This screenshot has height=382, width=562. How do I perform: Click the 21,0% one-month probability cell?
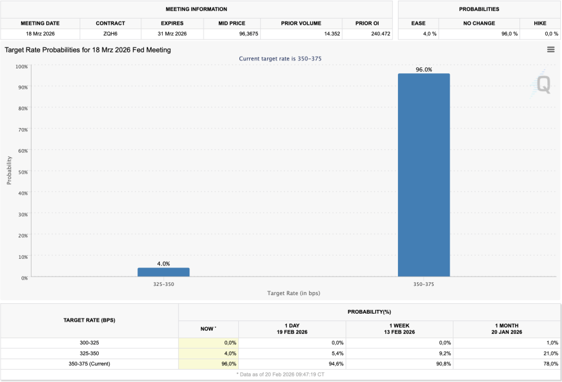pos(506,353)
